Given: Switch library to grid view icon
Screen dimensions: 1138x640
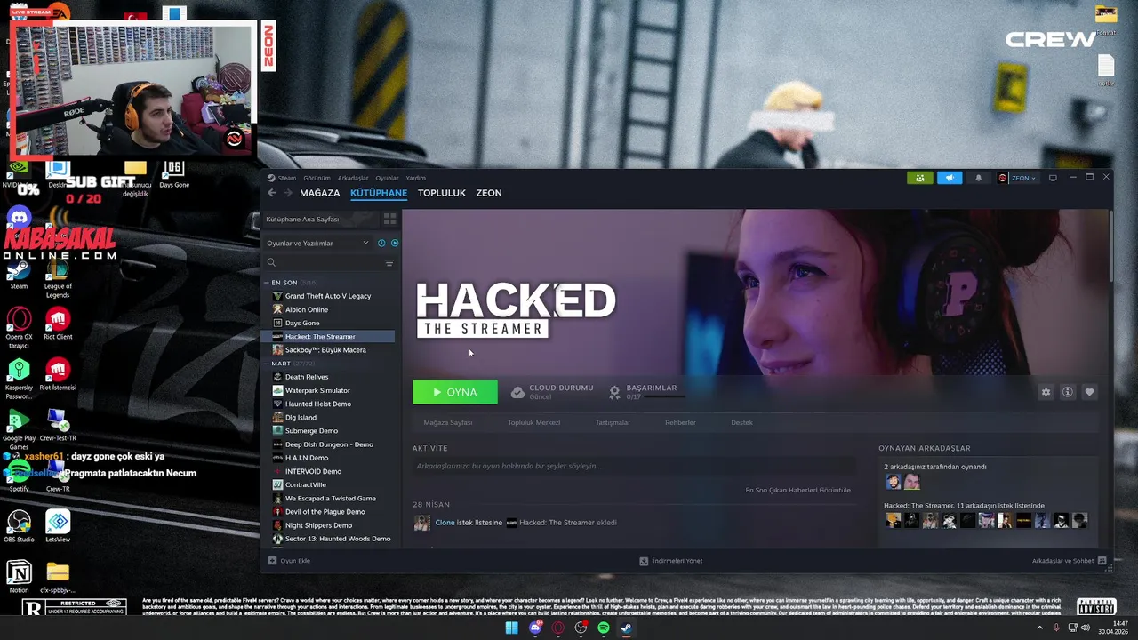Looking at the screenshot, I should pos(389,219).
